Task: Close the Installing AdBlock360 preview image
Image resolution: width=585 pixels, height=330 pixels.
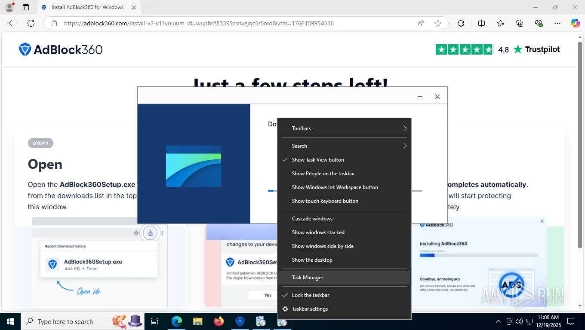Action: (542, 221)
